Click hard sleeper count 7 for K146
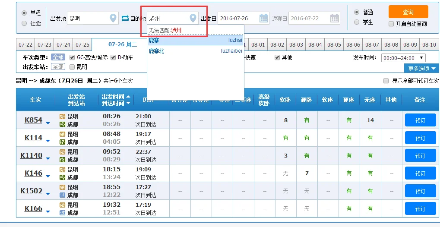 tap(307, 173)
